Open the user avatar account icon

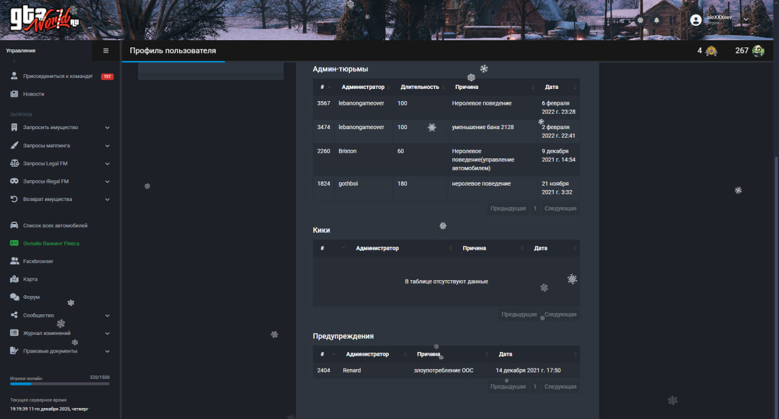pos(696,20)
